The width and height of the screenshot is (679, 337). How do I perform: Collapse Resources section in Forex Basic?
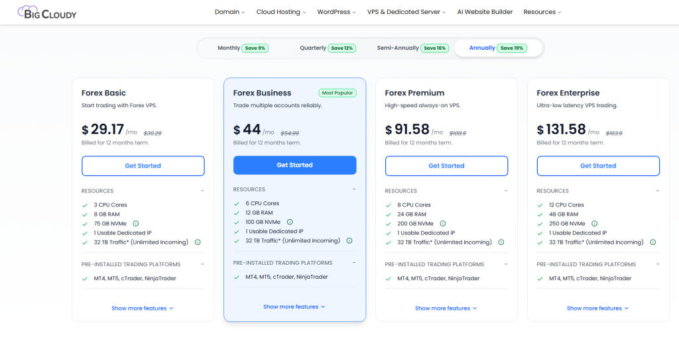coord(202,191)
